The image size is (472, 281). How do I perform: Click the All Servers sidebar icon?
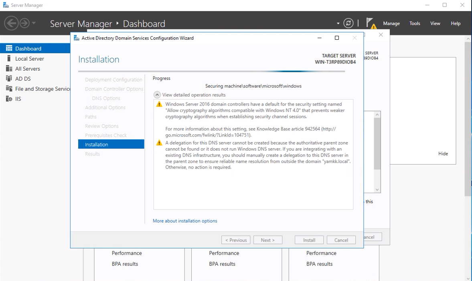tap(9, 68)
